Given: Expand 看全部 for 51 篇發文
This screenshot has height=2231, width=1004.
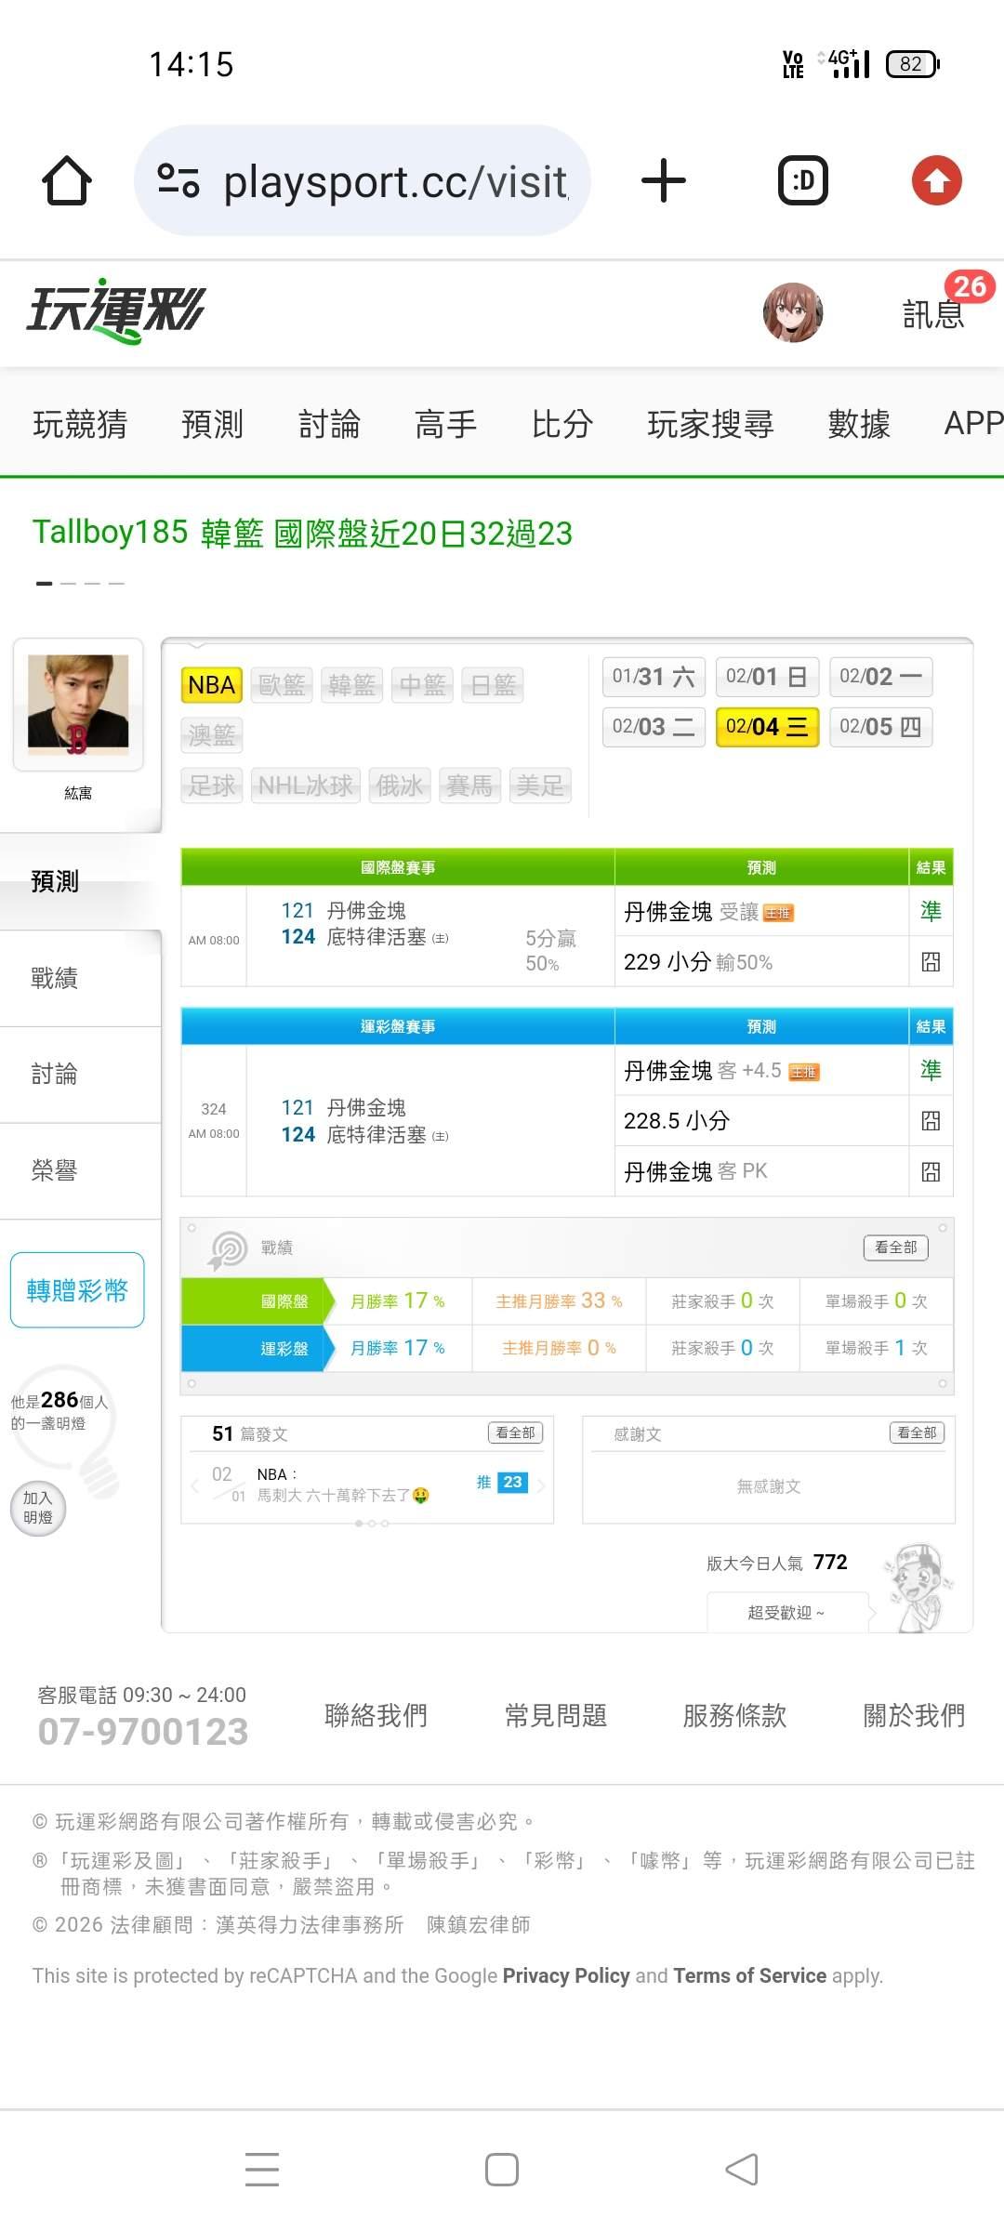Looking at the screenshot, I should coord(515,1433).
